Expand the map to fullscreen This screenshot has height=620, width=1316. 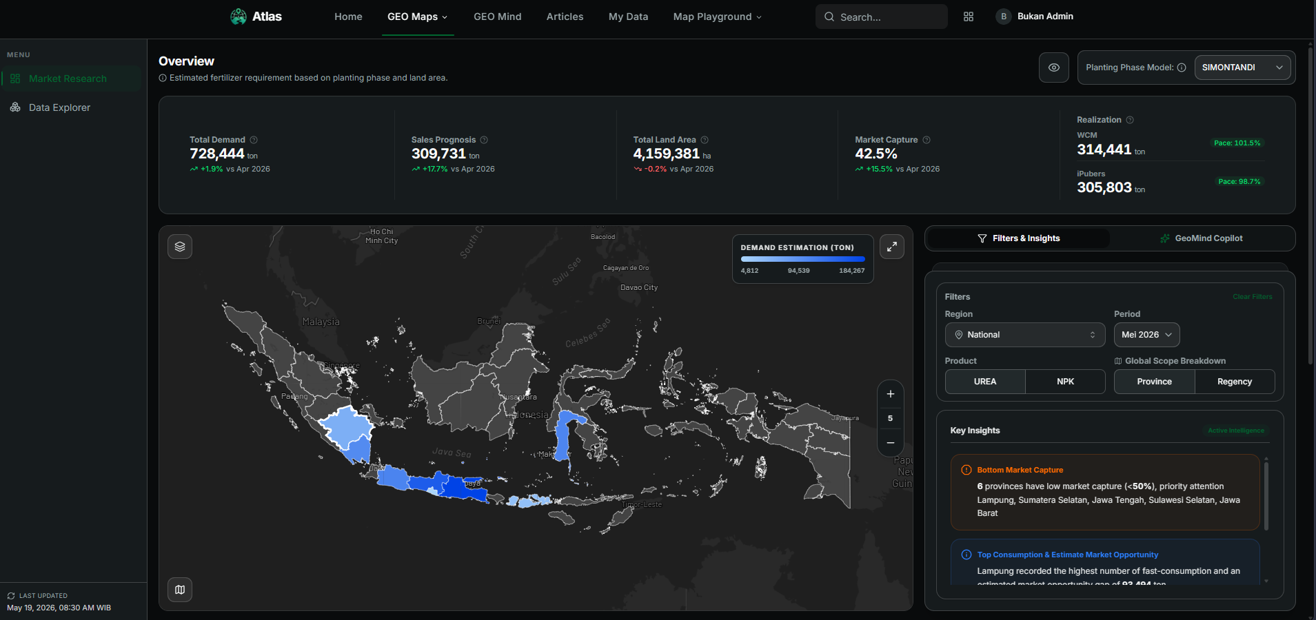pos(891,247)
